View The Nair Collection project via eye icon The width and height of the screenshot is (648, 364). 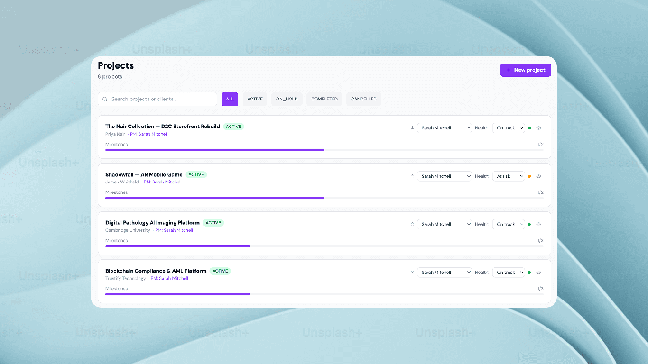point(539,128)
